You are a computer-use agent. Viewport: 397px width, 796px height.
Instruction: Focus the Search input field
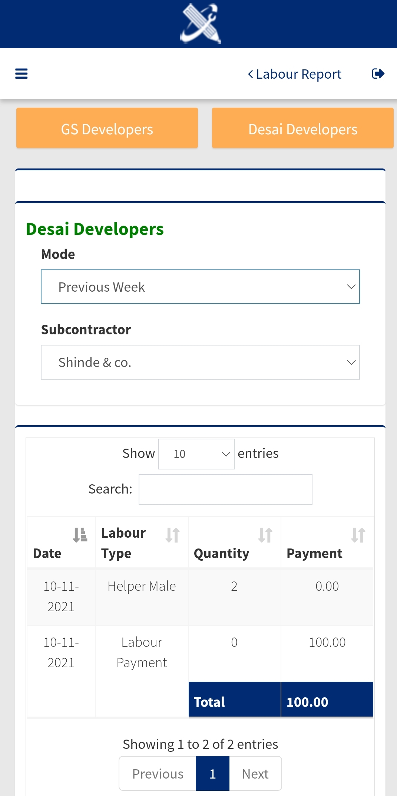(225, 489)
